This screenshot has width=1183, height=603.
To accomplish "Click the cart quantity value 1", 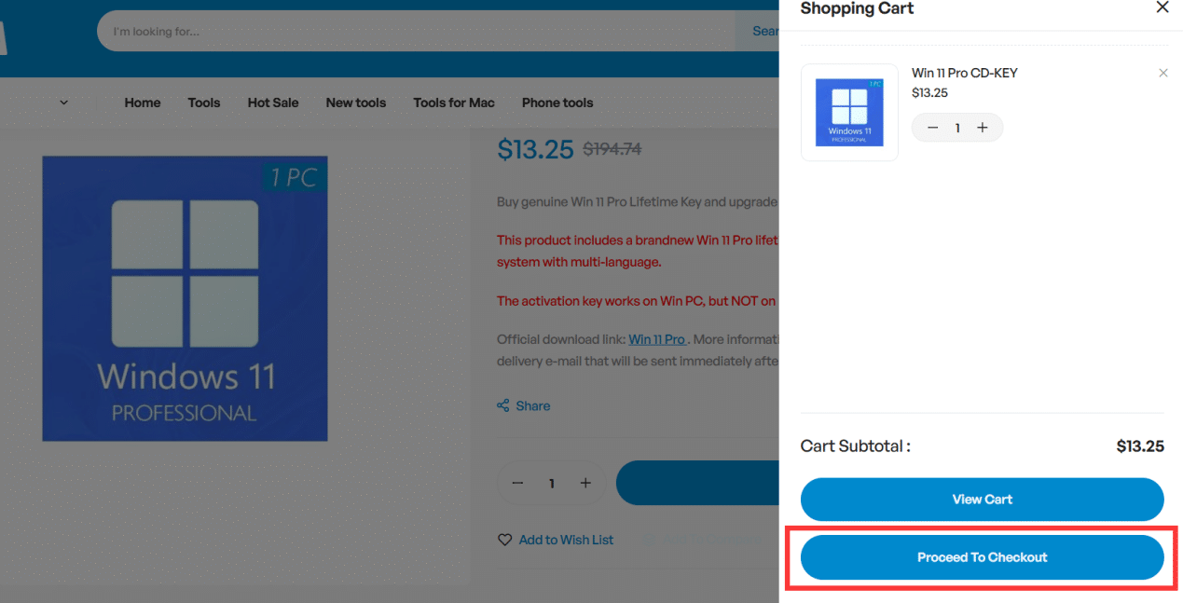I will (x=957, y=128).
